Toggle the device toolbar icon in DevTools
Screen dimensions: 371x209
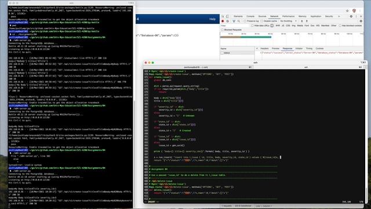tap(227, 16)
